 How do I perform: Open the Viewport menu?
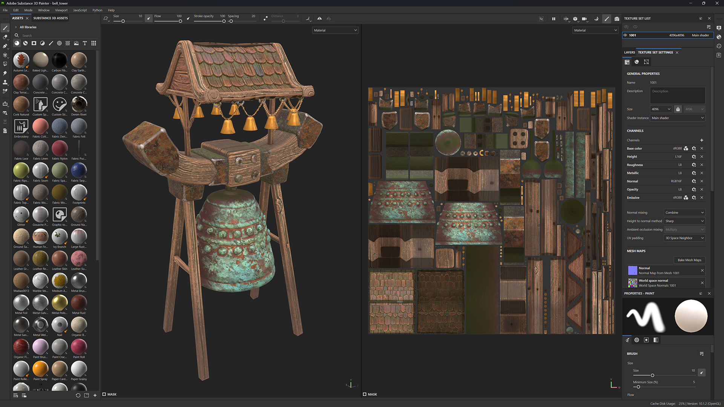61,10
